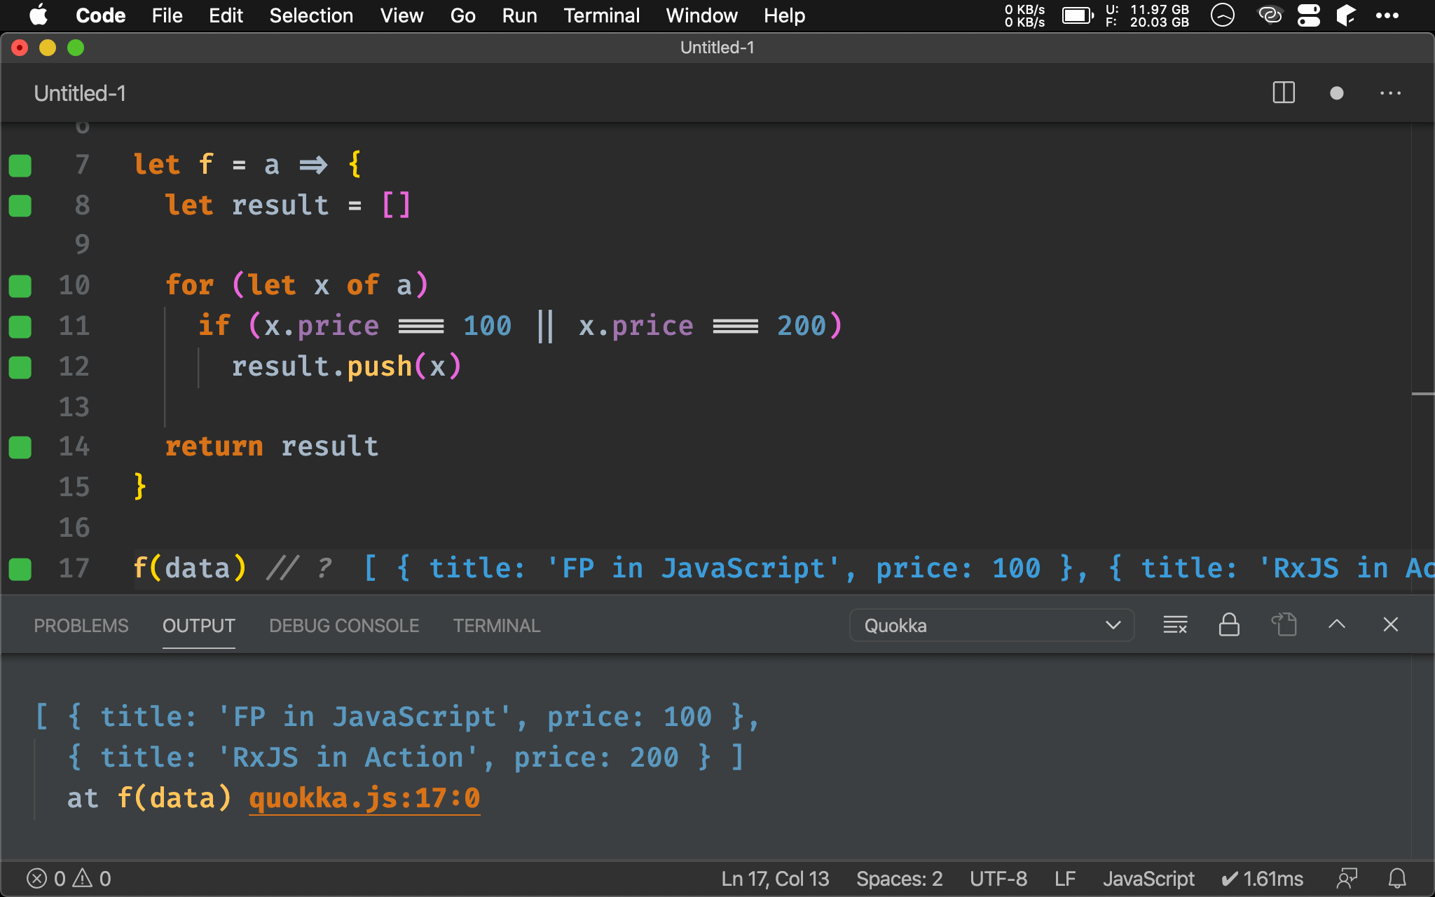
Task: Click Quokka green indicator on line 12
Action: point(20,367)
